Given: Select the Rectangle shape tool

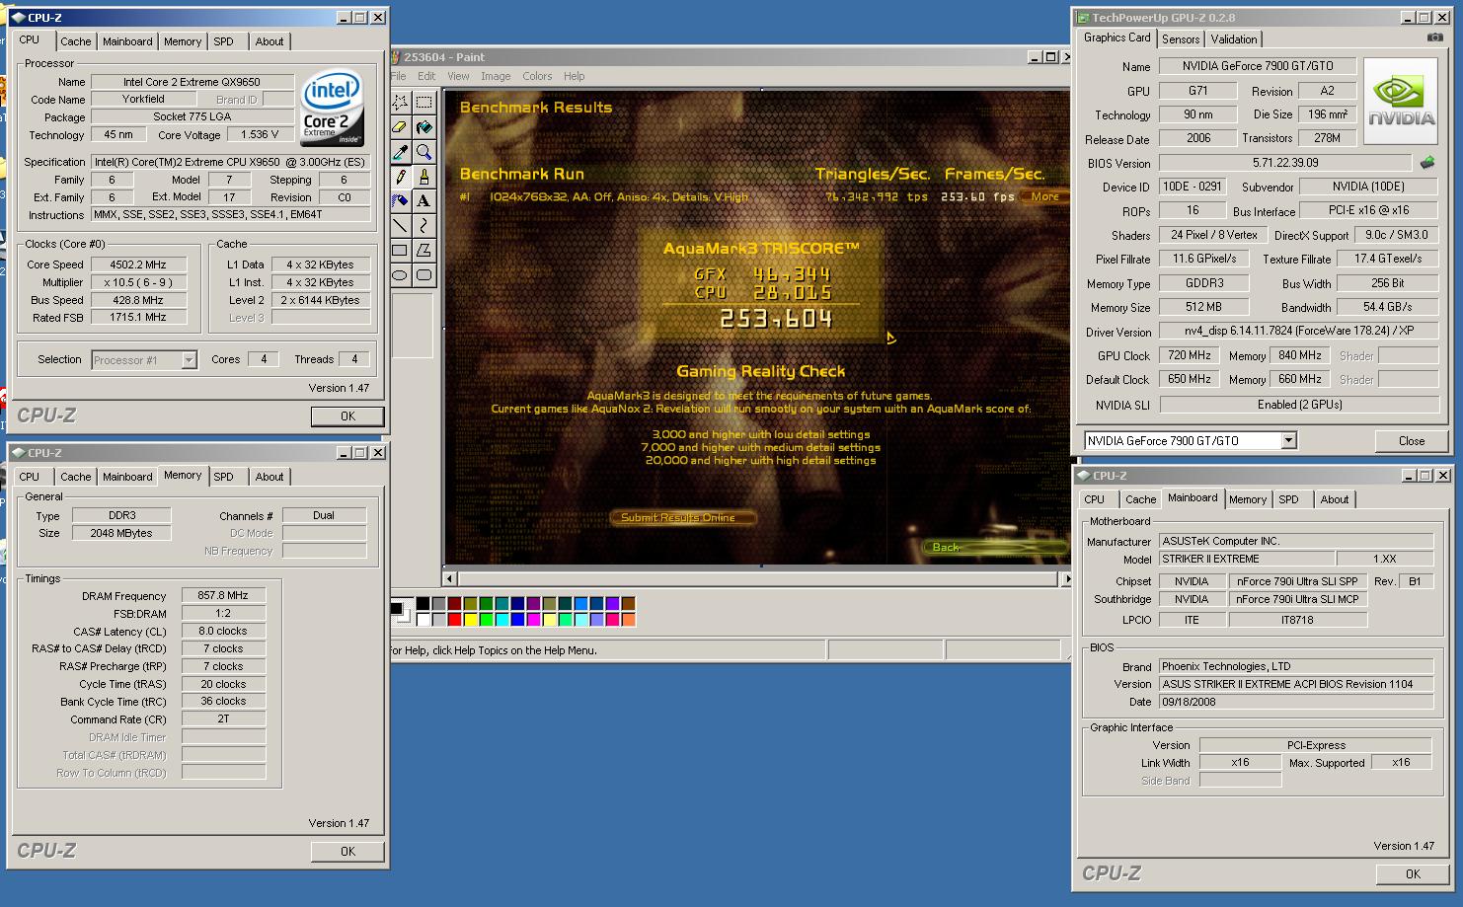Looking at the screenshot, I should (400, 250).
